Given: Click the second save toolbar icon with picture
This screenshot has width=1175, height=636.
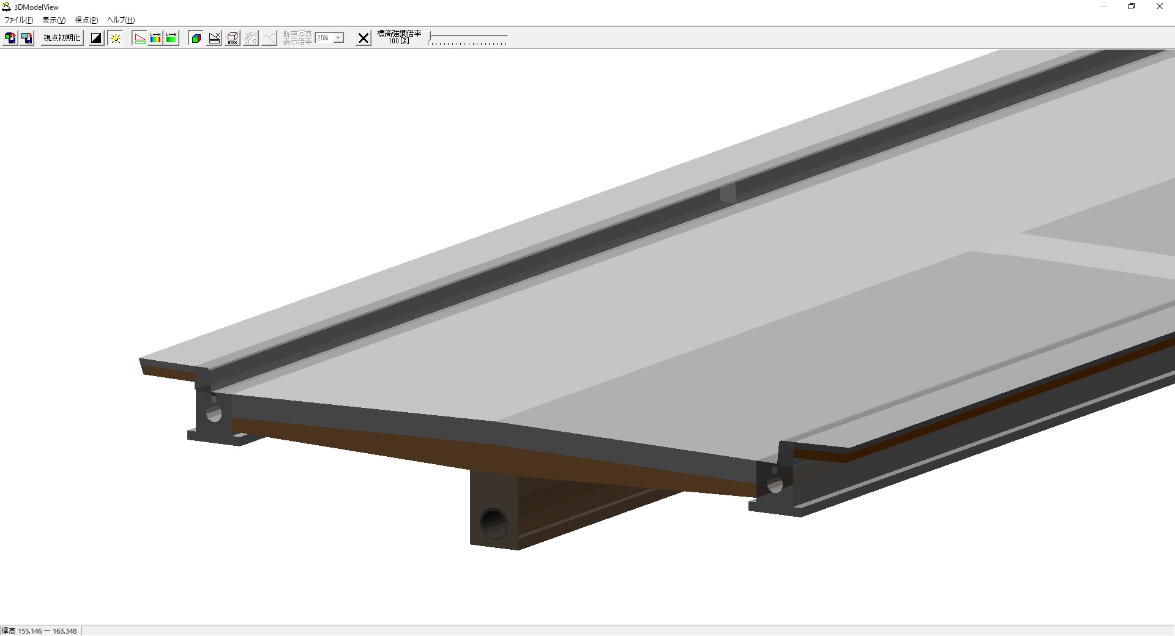Looking at the screenshot, I should point(27,38).
